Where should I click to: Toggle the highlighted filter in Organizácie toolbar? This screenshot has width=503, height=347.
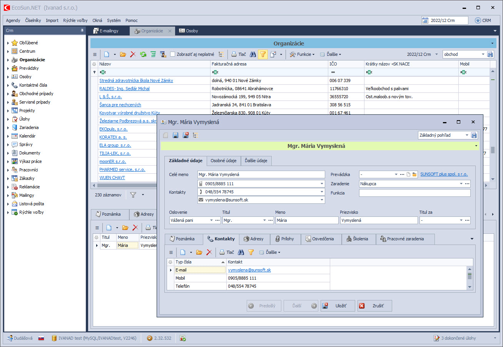click(x=263, y=54)
